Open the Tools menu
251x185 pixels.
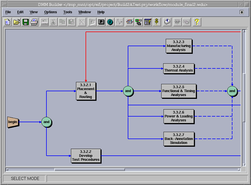click(x=68, y=12)
